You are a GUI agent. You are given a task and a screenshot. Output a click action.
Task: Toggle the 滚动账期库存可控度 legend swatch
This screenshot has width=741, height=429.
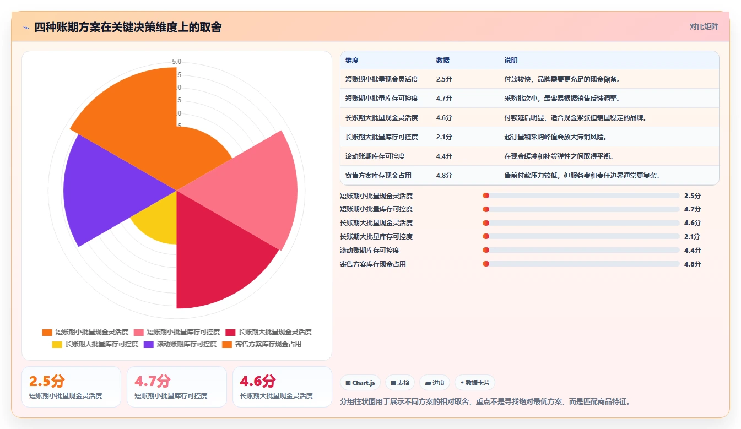149,344
